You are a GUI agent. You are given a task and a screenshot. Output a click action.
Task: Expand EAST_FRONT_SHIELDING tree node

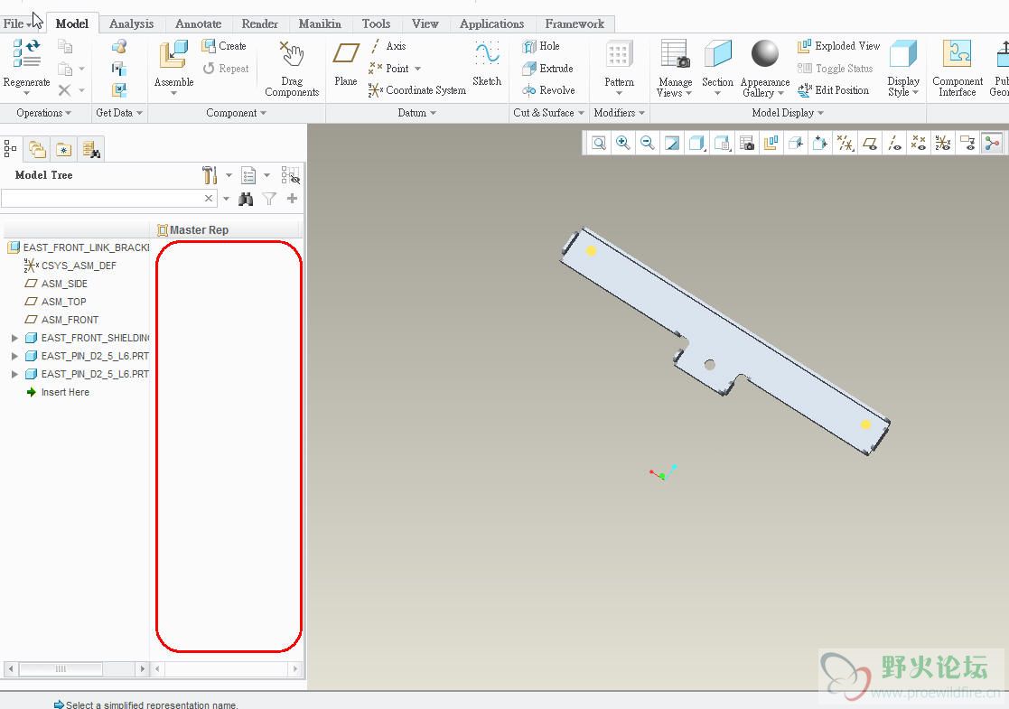(14, 338)
